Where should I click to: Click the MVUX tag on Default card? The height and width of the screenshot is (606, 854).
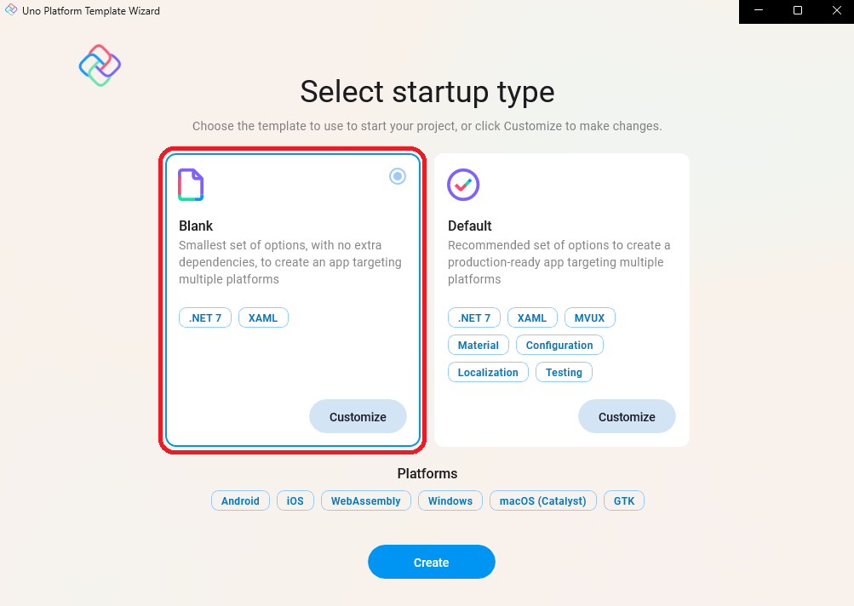point(589,317)
